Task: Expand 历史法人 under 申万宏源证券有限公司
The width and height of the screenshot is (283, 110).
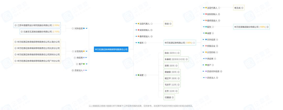Action: pyautogui.click(x=217, y=78)
